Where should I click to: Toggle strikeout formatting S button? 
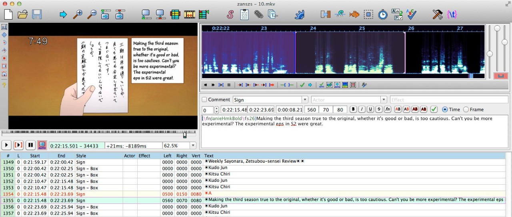[x=379, y=109]
